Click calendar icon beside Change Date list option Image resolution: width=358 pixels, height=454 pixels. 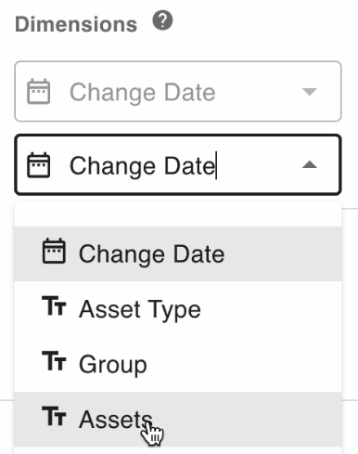pyautogui.click(x=54, y=251)
